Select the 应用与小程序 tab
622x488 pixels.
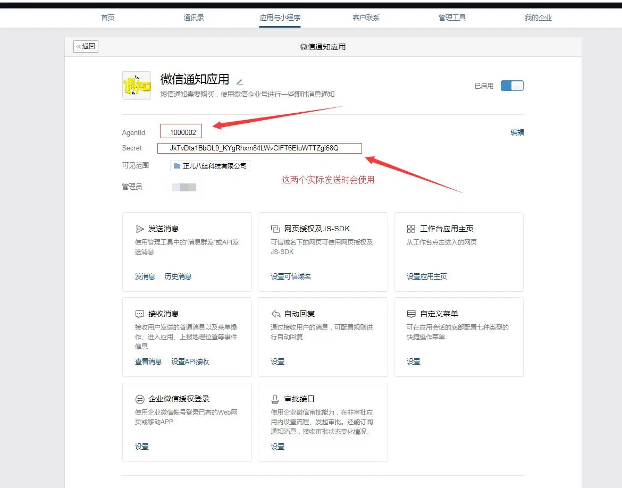point(280,18)
